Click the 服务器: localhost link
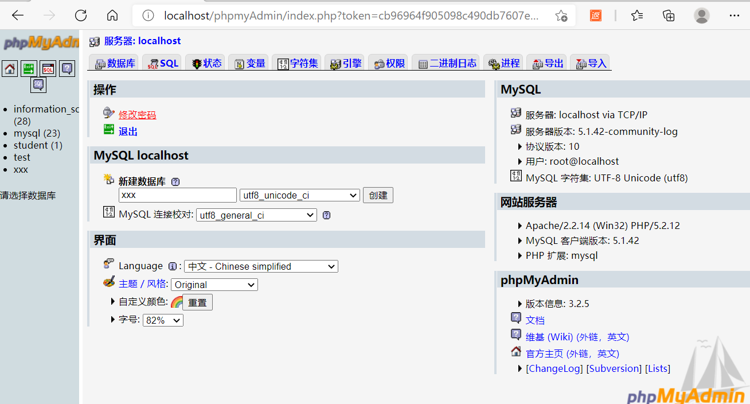The image size is (750, 404). (142, 41)
